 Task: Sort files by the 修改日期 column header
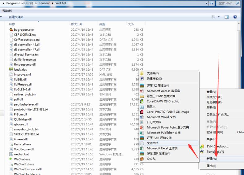tap(77, 24)
